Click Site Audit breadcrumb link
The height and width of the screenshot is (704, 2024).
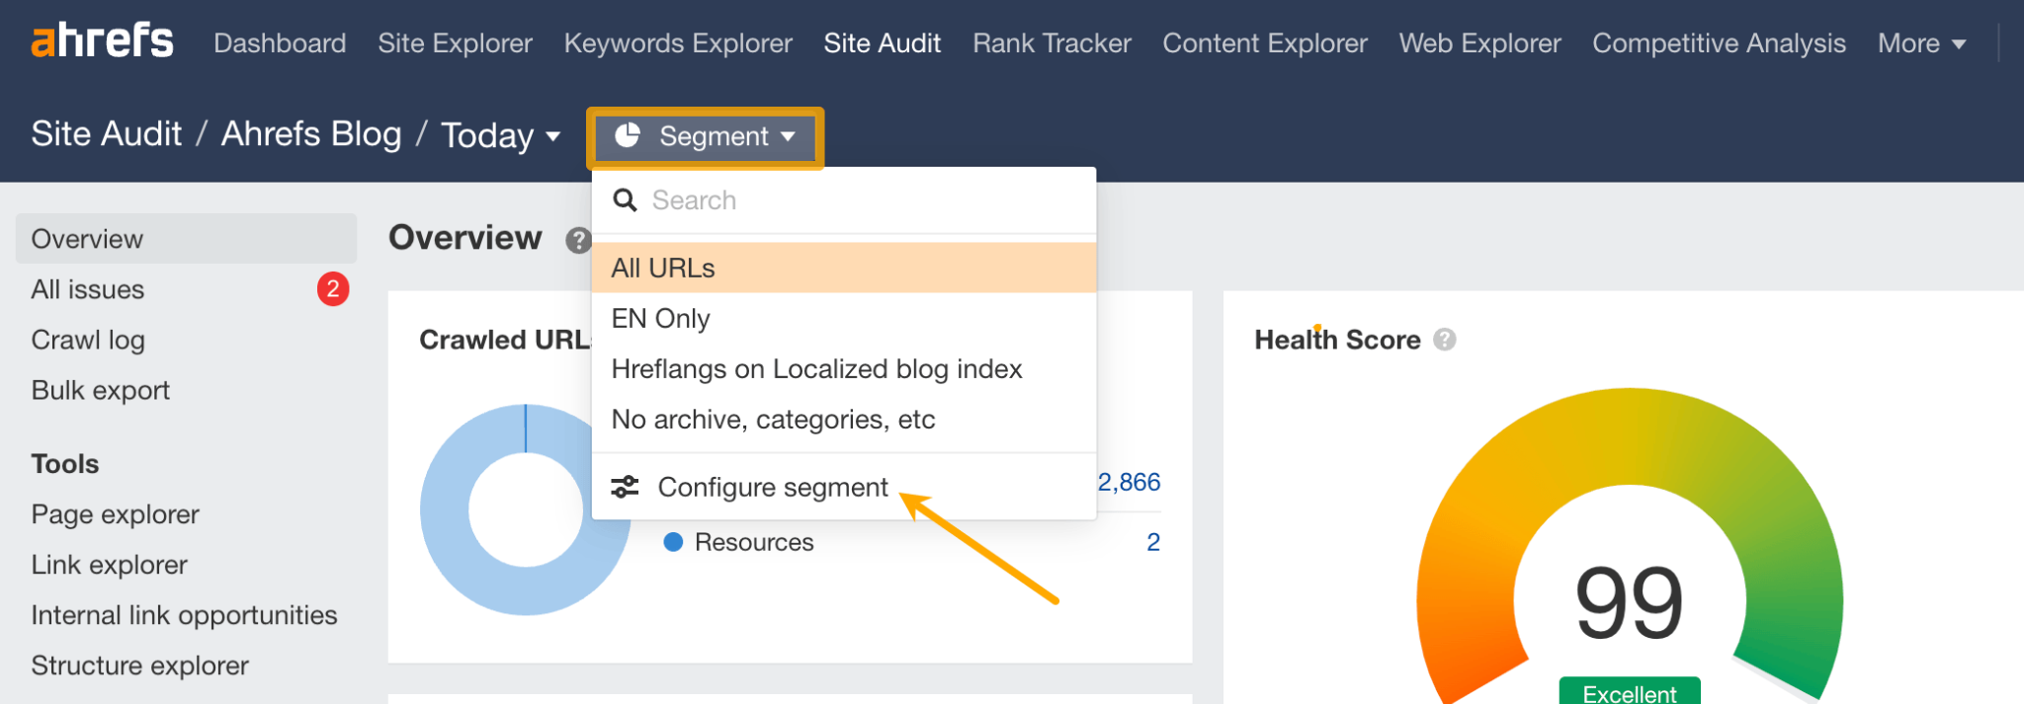click(107, 134)
